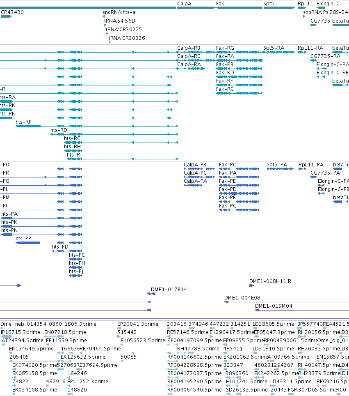Select the Fak-PD protein label
Image resolution: width=349 pixels, height=396 pixels.
pos(228,189)
